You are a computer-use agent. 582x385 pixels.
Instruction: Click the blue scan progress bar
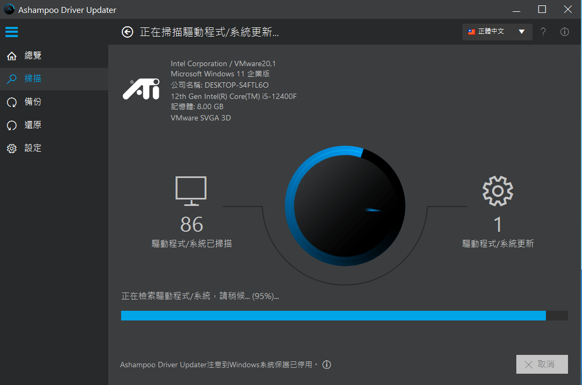(x=345, y=316)
